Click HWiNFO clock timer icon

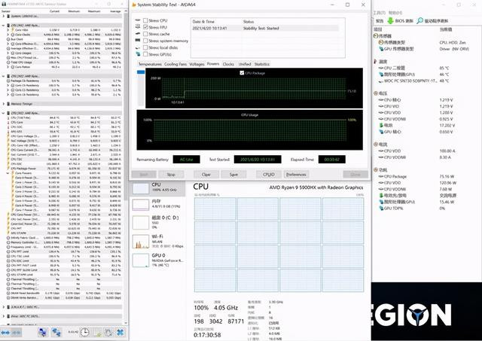[85, 333]
